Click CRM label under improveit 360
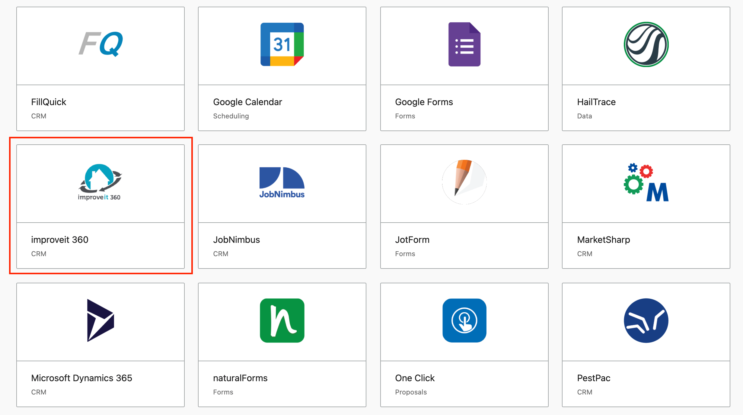 (39, 254)
